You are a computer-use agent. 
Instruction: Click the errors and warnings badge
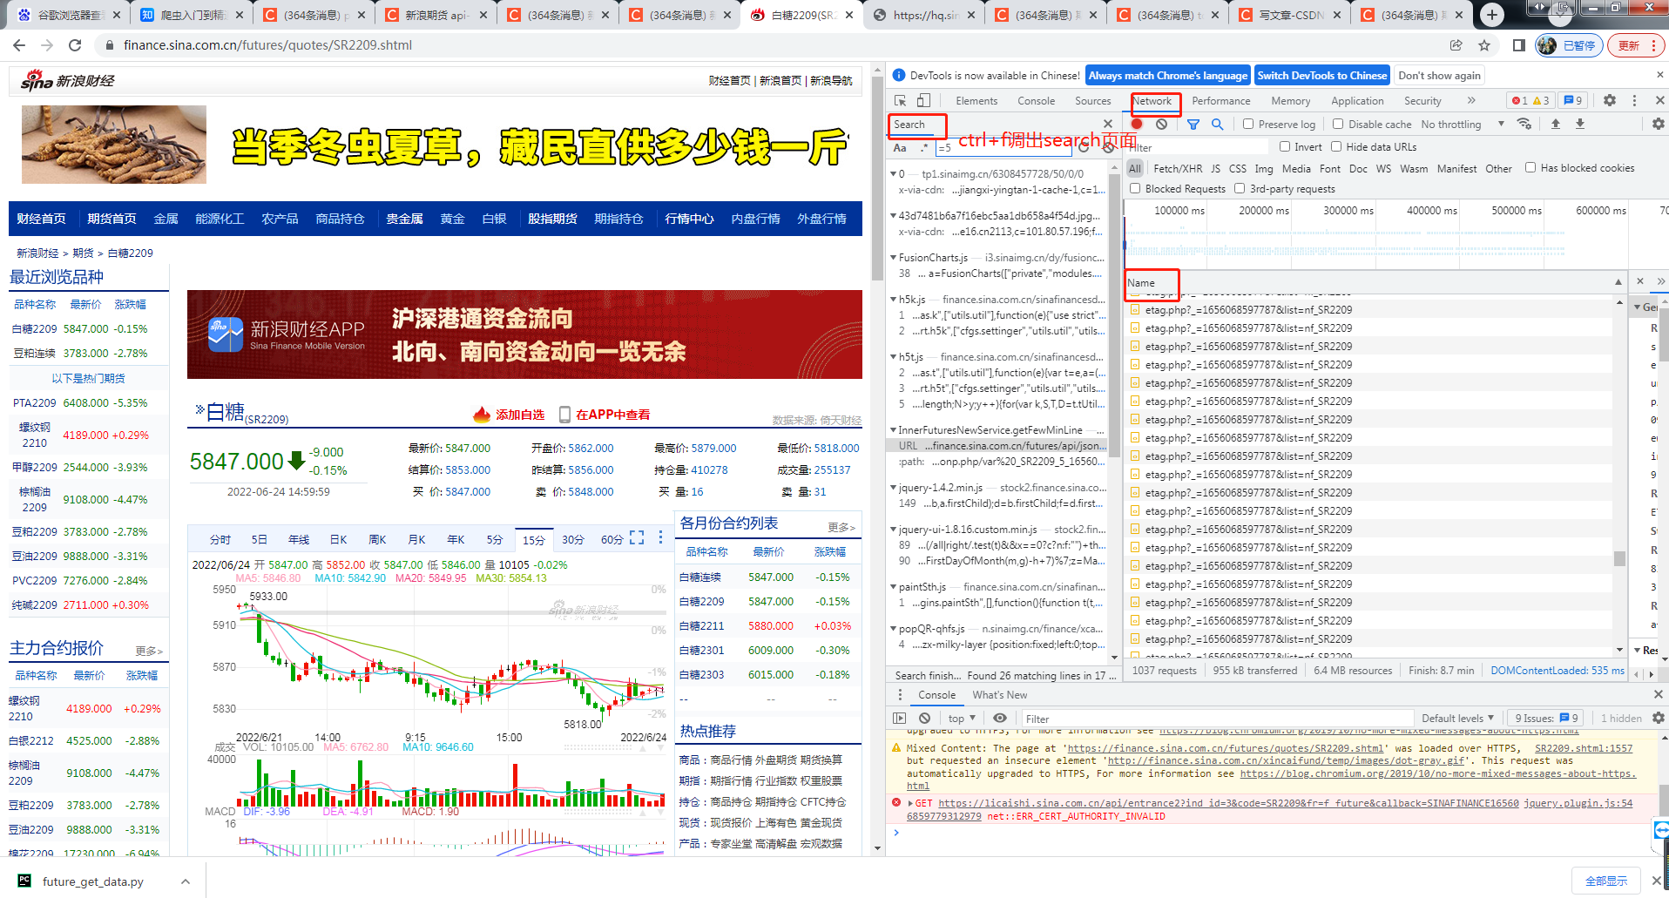pos(1530,101)
